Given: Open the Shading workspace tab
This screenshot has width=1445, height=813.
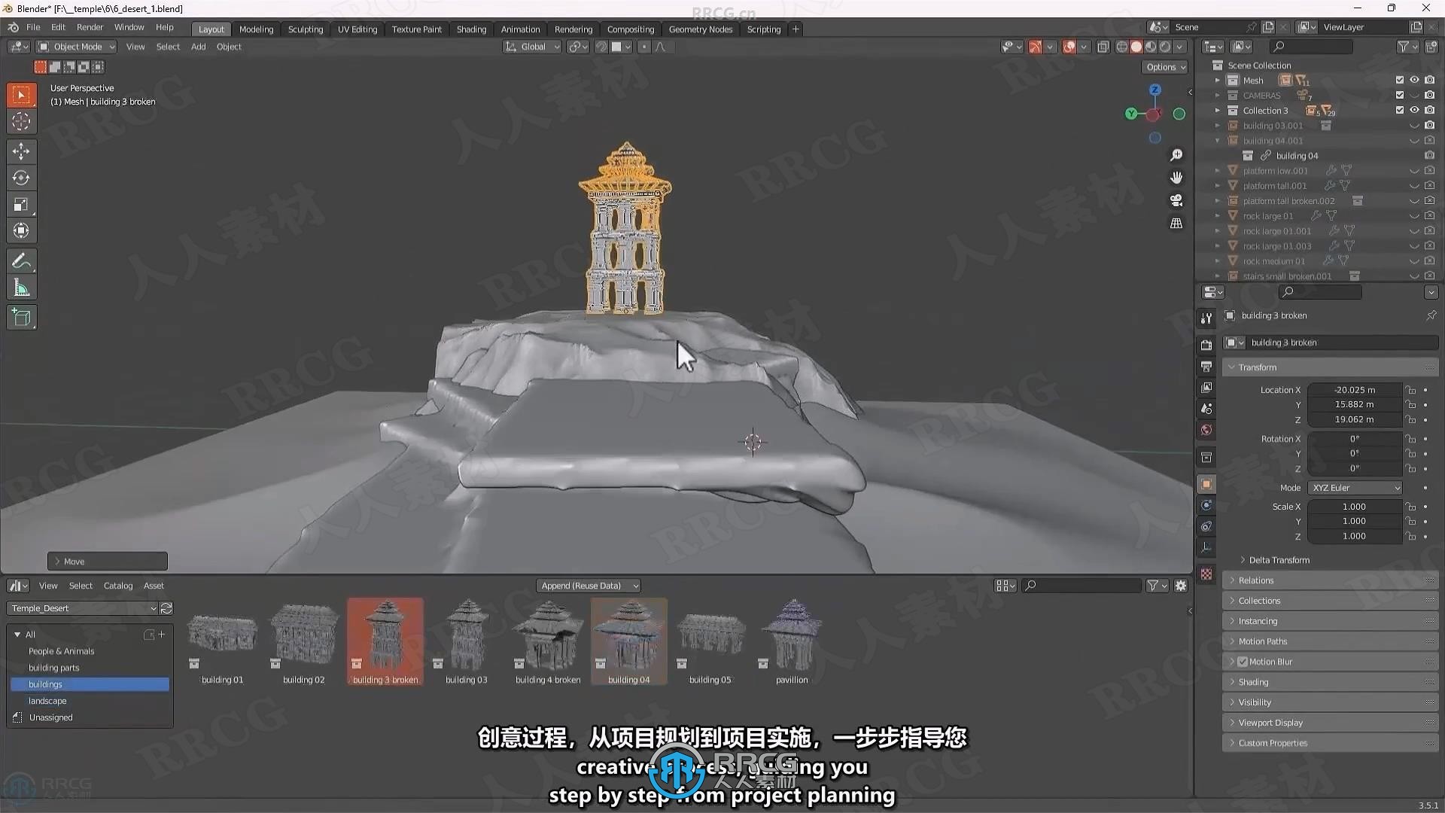Looking at the screenshot, I should coord(470,29).
